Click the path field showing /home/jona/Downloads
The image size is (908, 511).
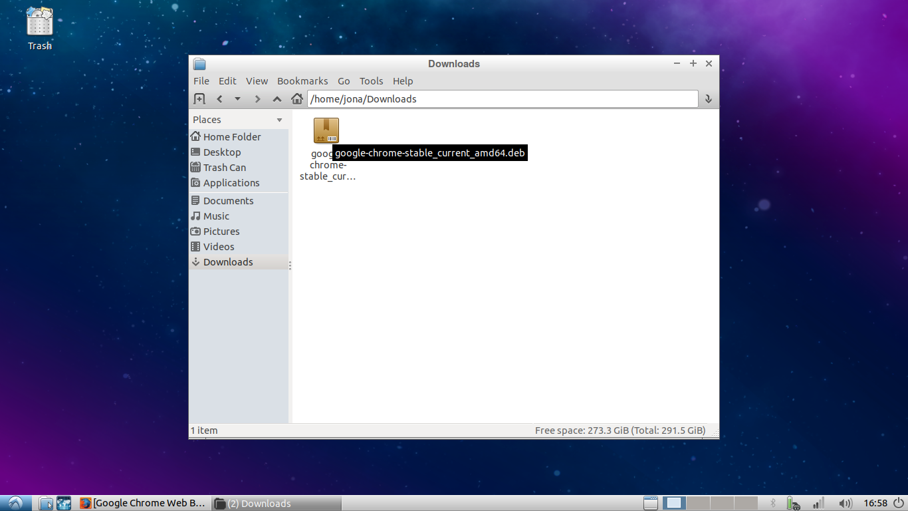[503, 99]
